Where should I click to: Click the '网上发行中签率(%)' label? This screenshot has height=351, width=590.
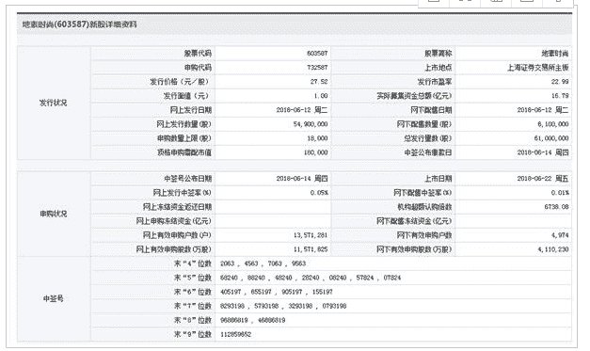tap(183, 193)
